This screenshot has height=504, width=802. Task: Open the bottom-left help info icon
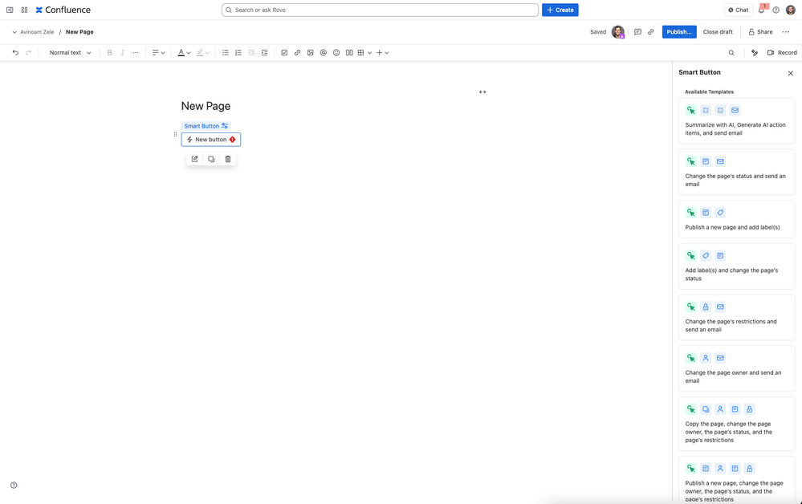[x=14, y=485]
